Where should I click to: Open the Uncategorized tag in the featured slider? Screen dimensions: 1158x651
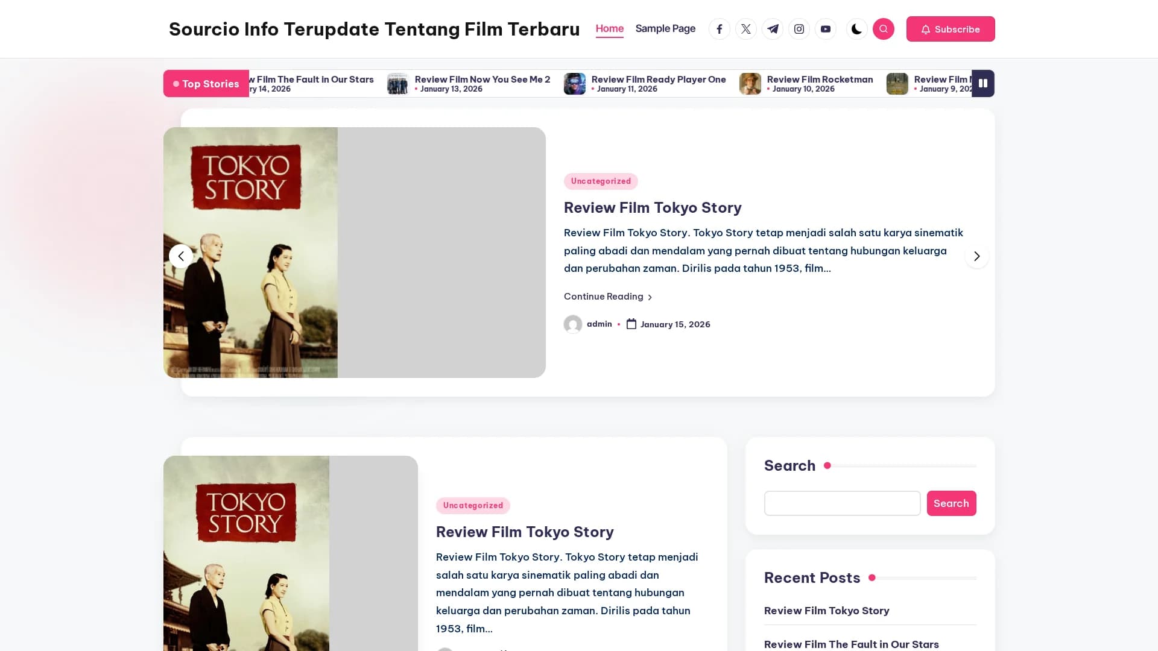[x=601, y=181]
